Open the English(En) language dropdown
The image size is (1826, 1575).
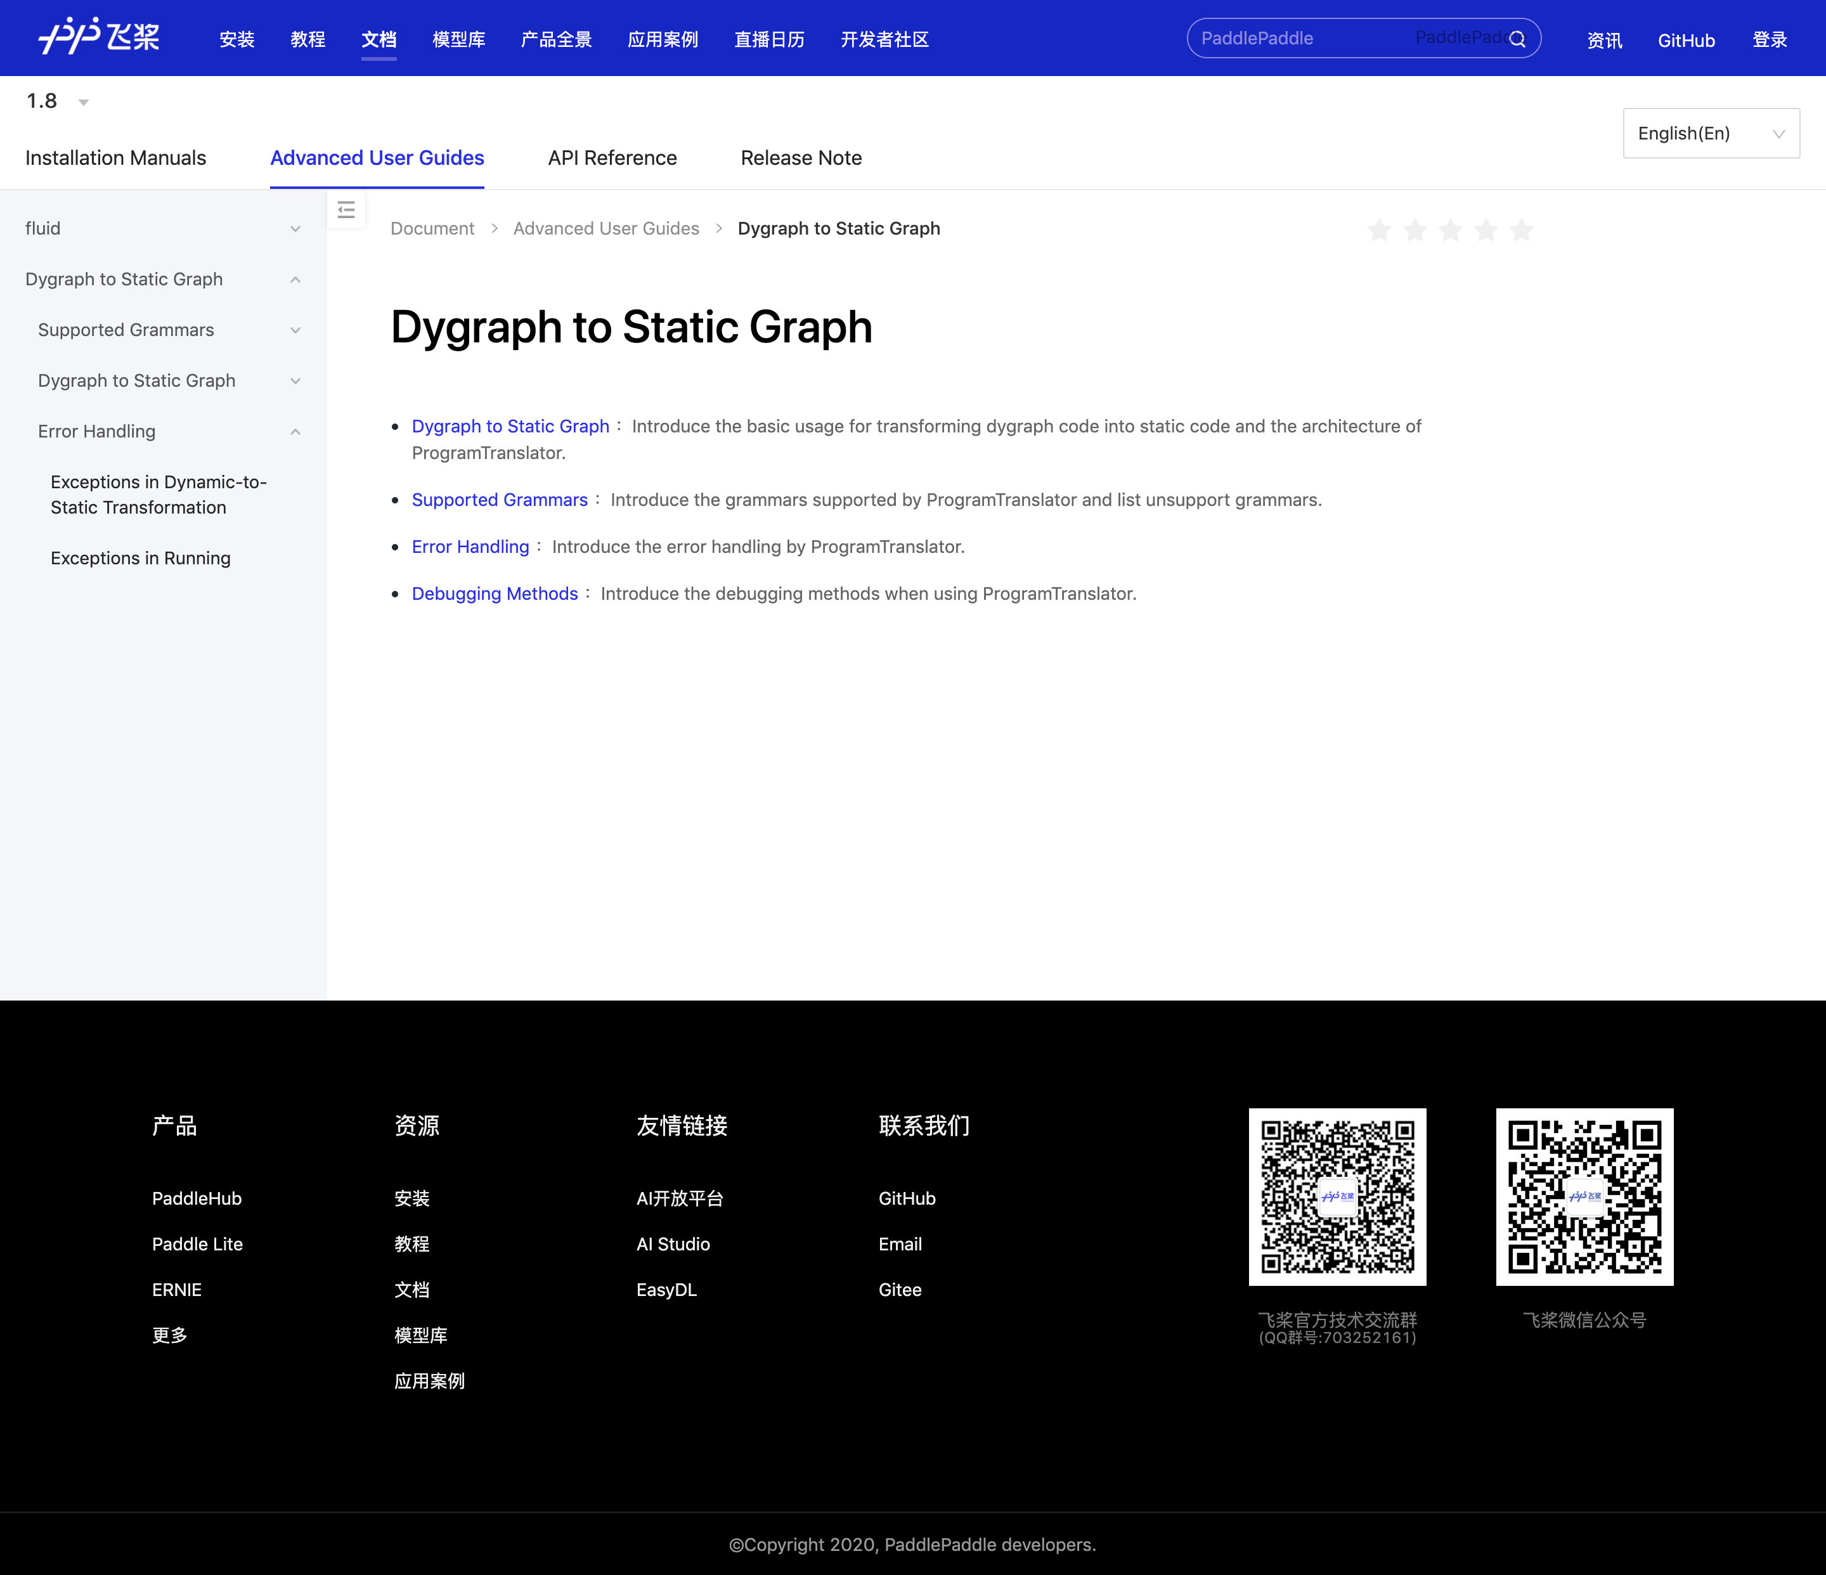pyautogui.click(x=1710, y=133)
